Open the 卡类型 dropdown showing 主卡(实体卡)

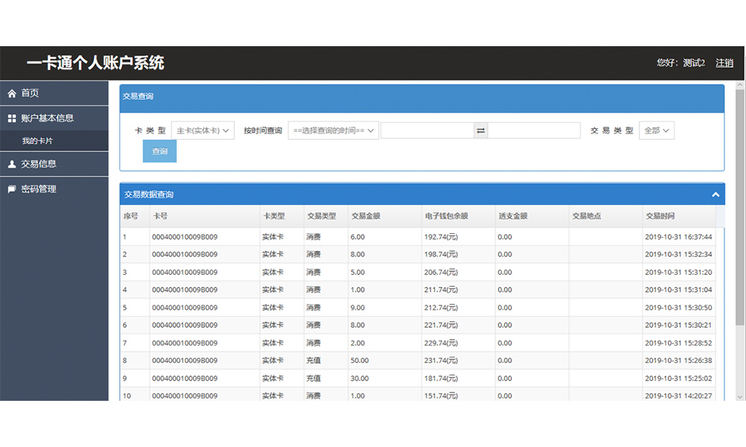[203, 130]
